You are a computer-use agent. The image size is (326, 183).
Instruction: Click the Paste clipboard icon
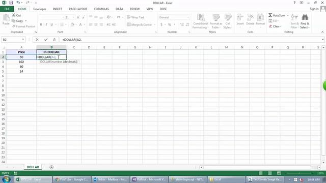6,18
